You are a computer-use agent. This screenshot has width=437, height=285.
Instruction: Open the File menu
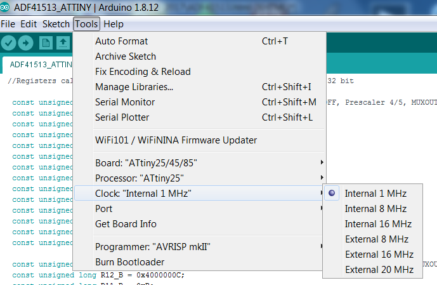[x=8, y=24]
